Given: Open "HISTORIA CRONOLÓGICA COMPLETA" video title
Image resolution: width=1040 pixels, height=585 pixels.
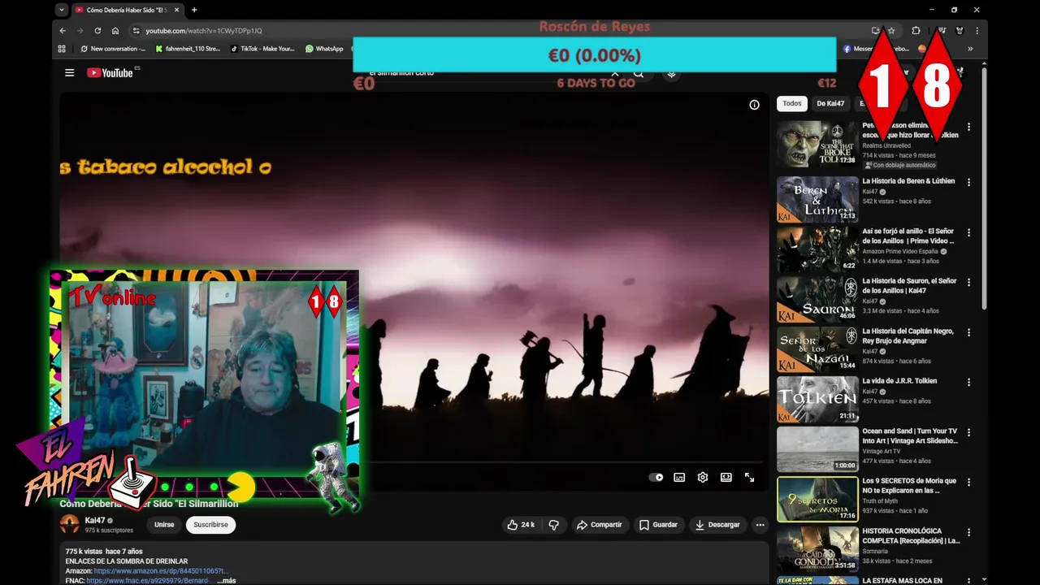Looking at the screenshot, I should (x=911, y=535).
